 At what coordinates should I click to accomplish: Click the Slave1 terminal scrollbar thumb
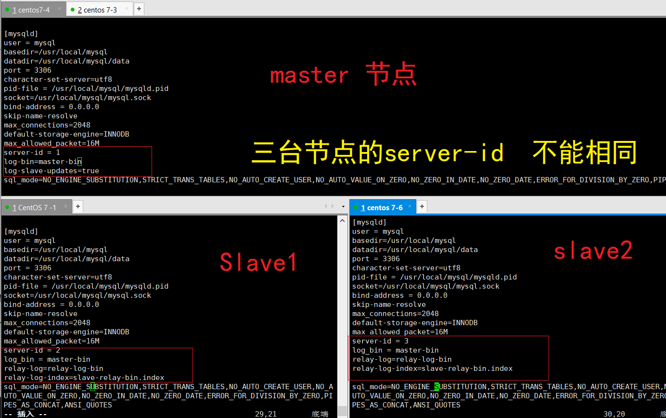pos(342,411)
